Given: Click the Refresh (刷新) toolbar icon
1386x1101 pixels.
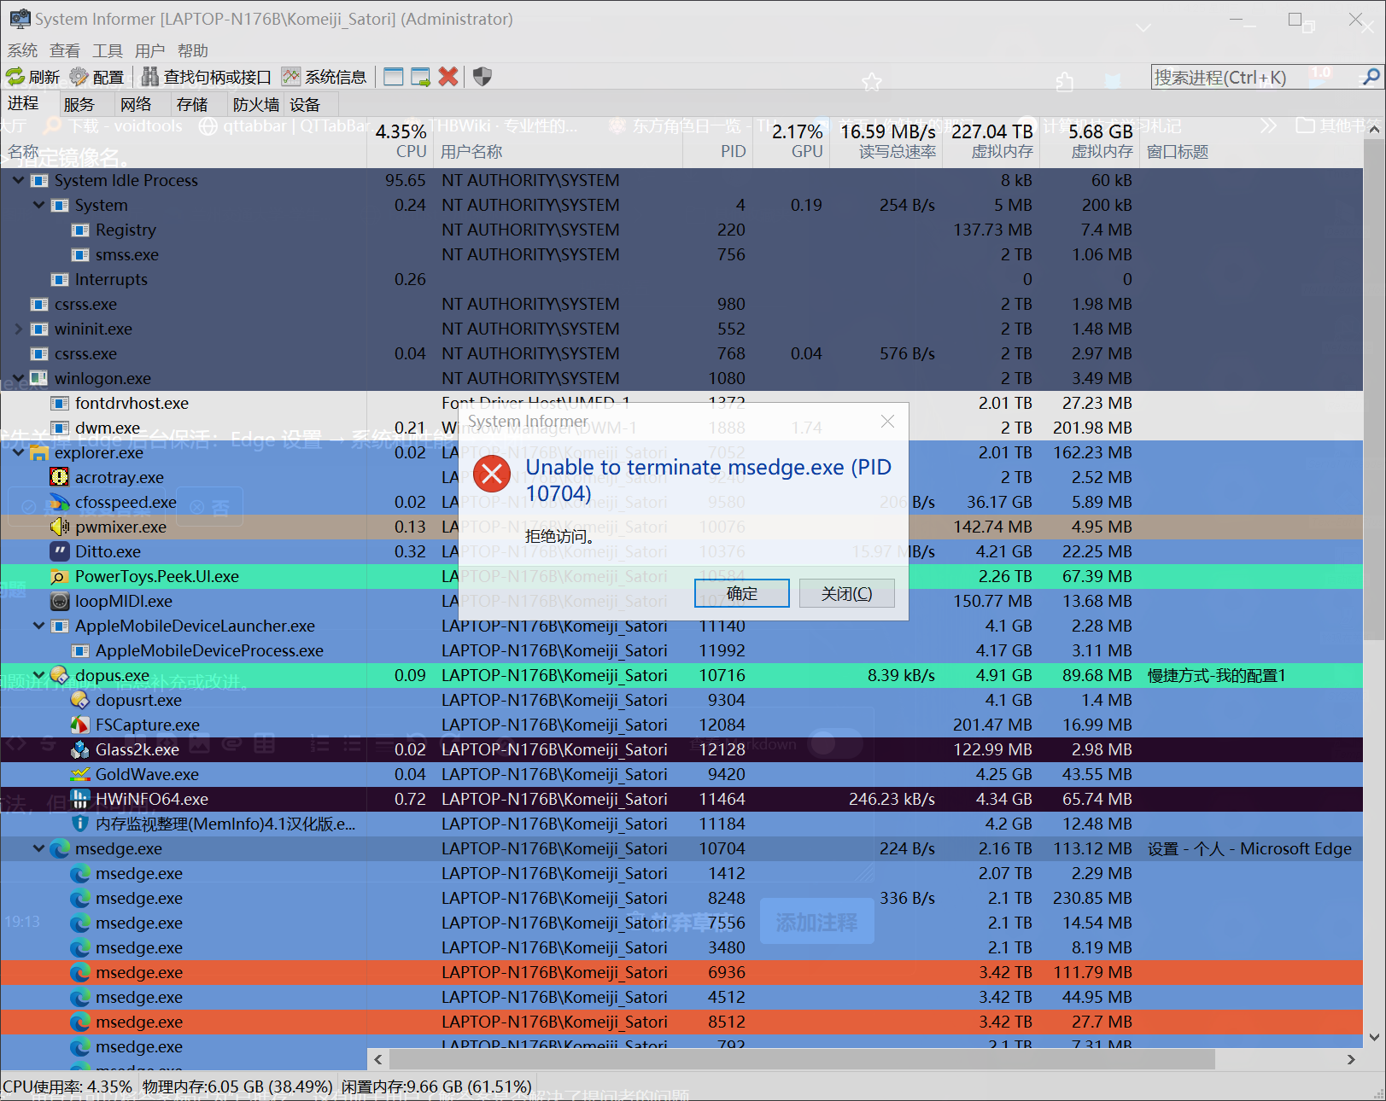Looking at the screenshot, I should pos(15,77).
